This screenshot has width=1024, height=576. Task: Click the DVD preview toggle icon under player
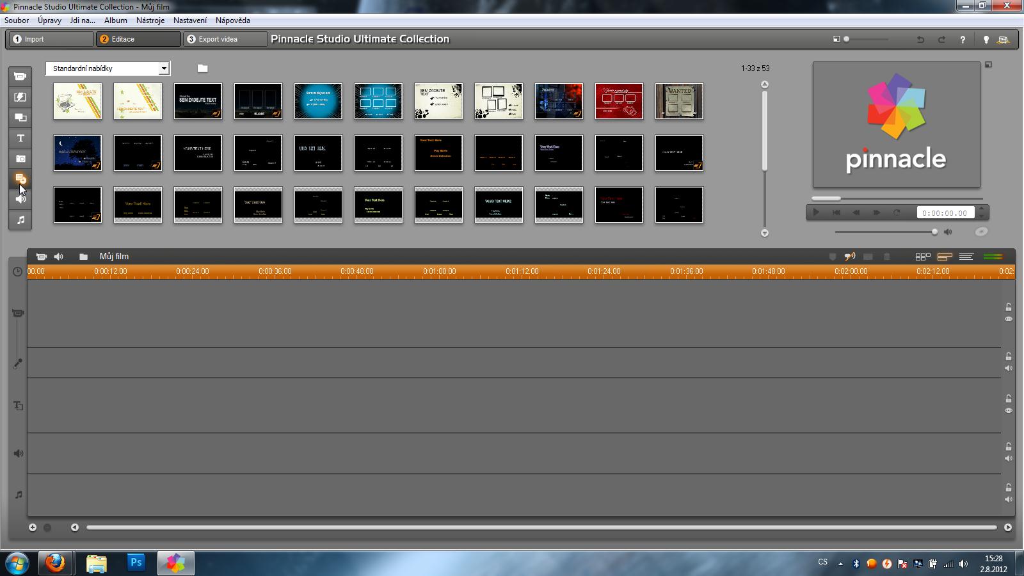point(981,232)
